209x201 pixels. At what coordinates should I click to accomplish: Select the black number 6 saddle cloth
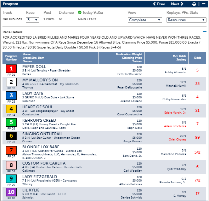coord(11,136)
